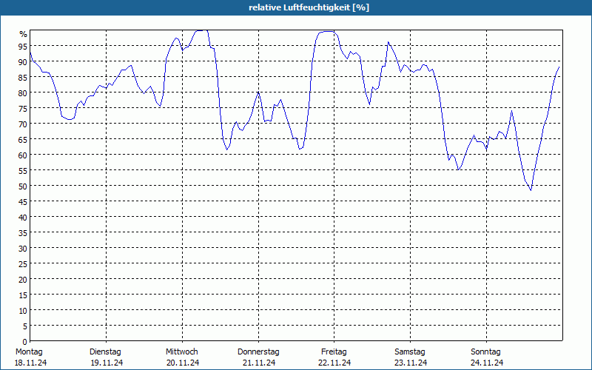The height and width of the screenshot is (370, 592).
Task: Click the percent symbol atop y-axis
Action: point(24,34)
